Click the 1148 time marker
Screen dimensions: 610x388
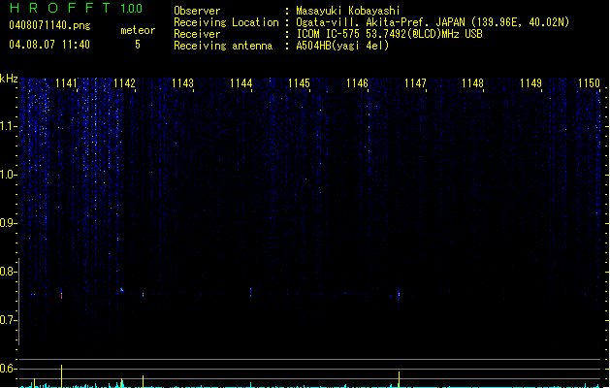point(472,83)
